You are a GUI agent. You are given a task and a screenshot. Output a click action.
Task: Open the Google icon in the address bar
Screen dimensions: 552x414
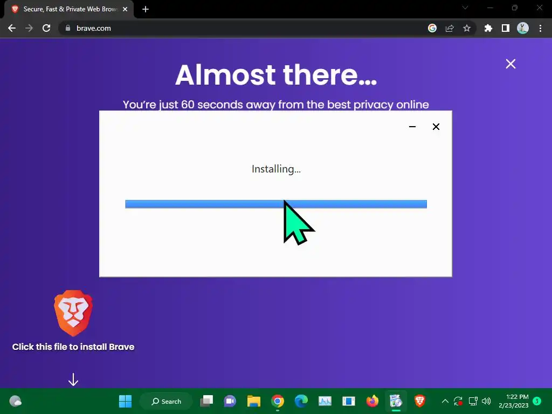[x=432, y=28]
